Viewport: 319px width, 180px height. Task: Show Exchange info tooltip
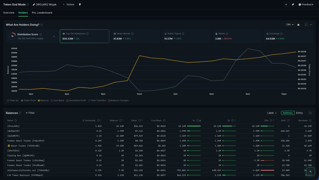tap(282, 34)
